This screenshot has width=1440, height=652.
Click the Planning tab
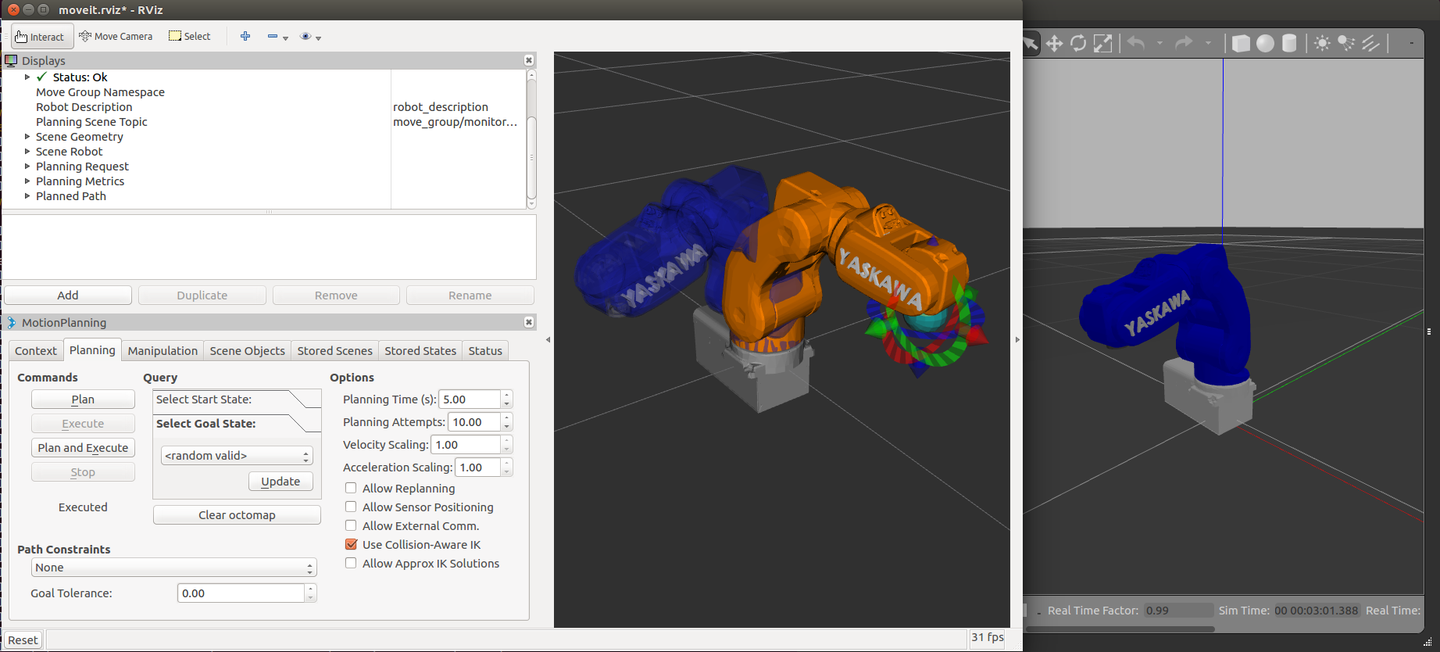click(92, 350)
